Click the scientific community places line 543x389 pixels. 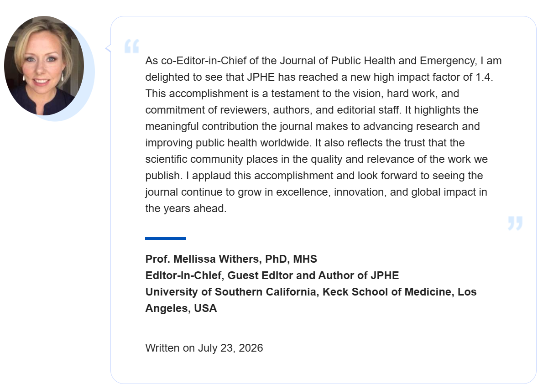[x=316, y=159]
